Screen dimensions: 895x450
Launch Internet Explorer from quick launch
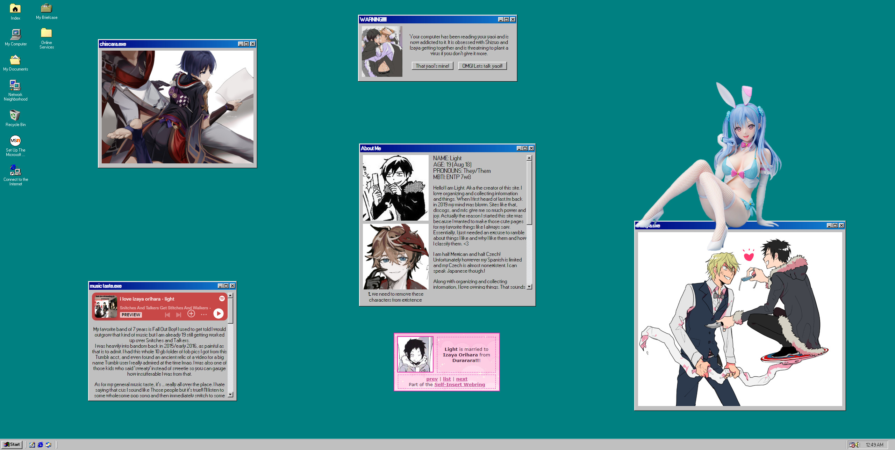coord(40,444)
